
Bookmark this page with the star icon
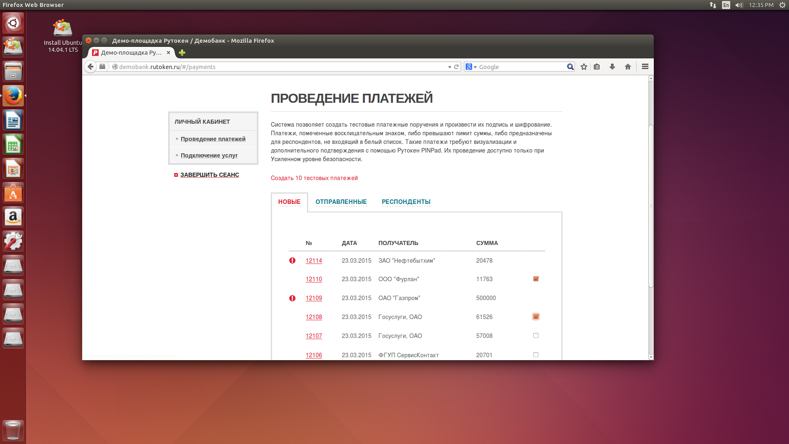pyautogui.click(x=584, y=67)
